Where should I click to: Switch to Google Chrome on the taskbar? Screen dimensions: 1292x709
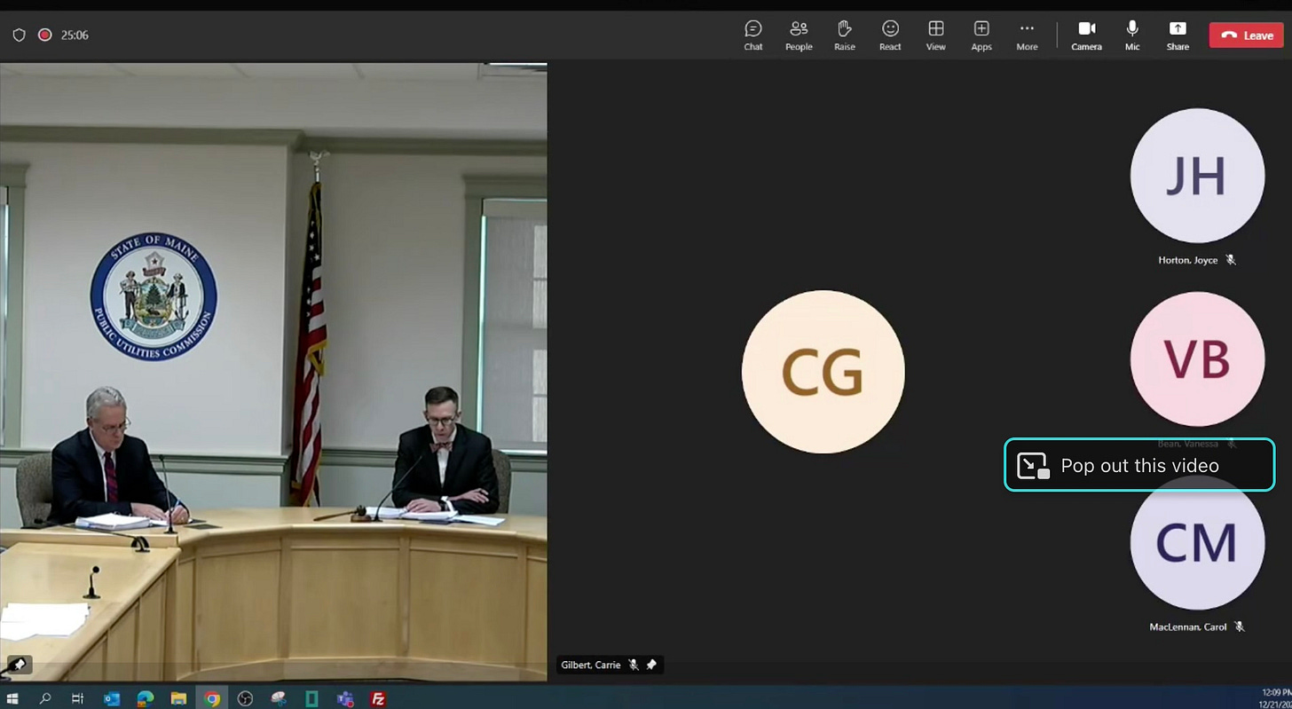(212, 699)
